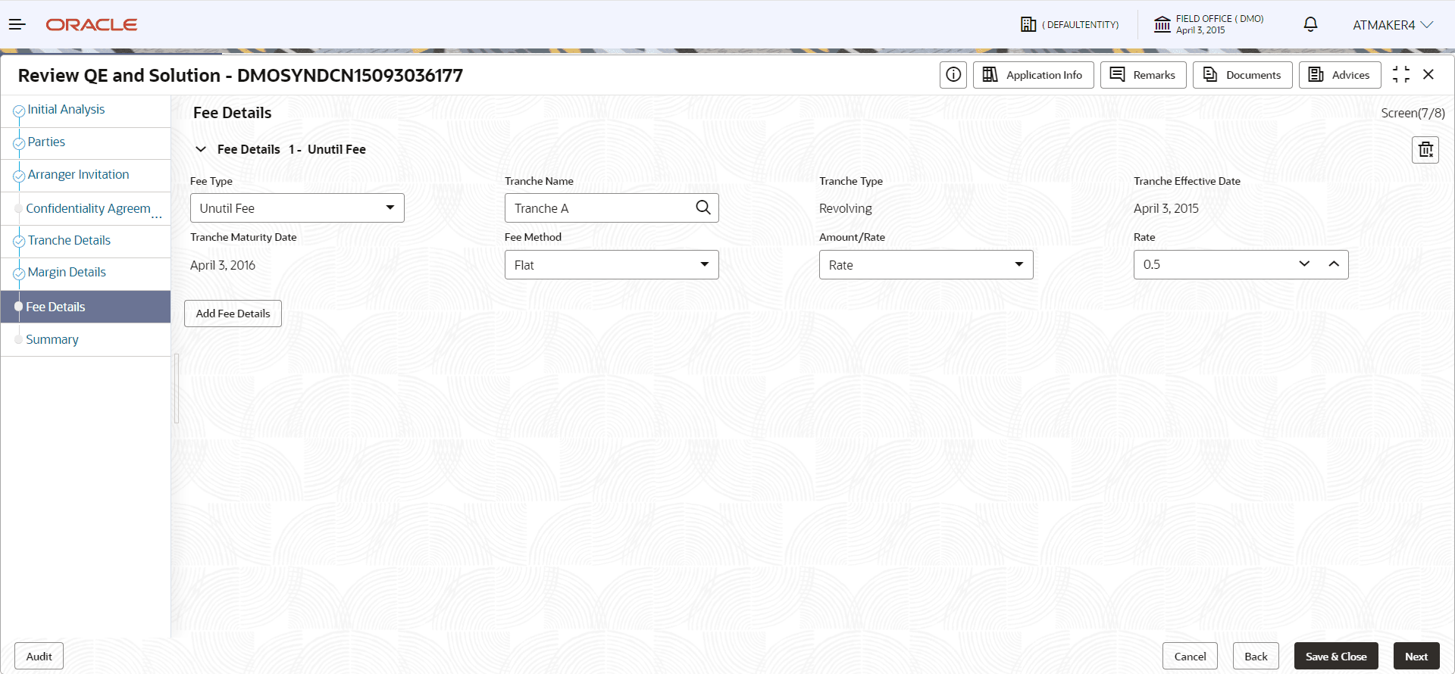1455x674 pixels.
Task: Go to Margin Details step
Action: (x=67, y=273)
